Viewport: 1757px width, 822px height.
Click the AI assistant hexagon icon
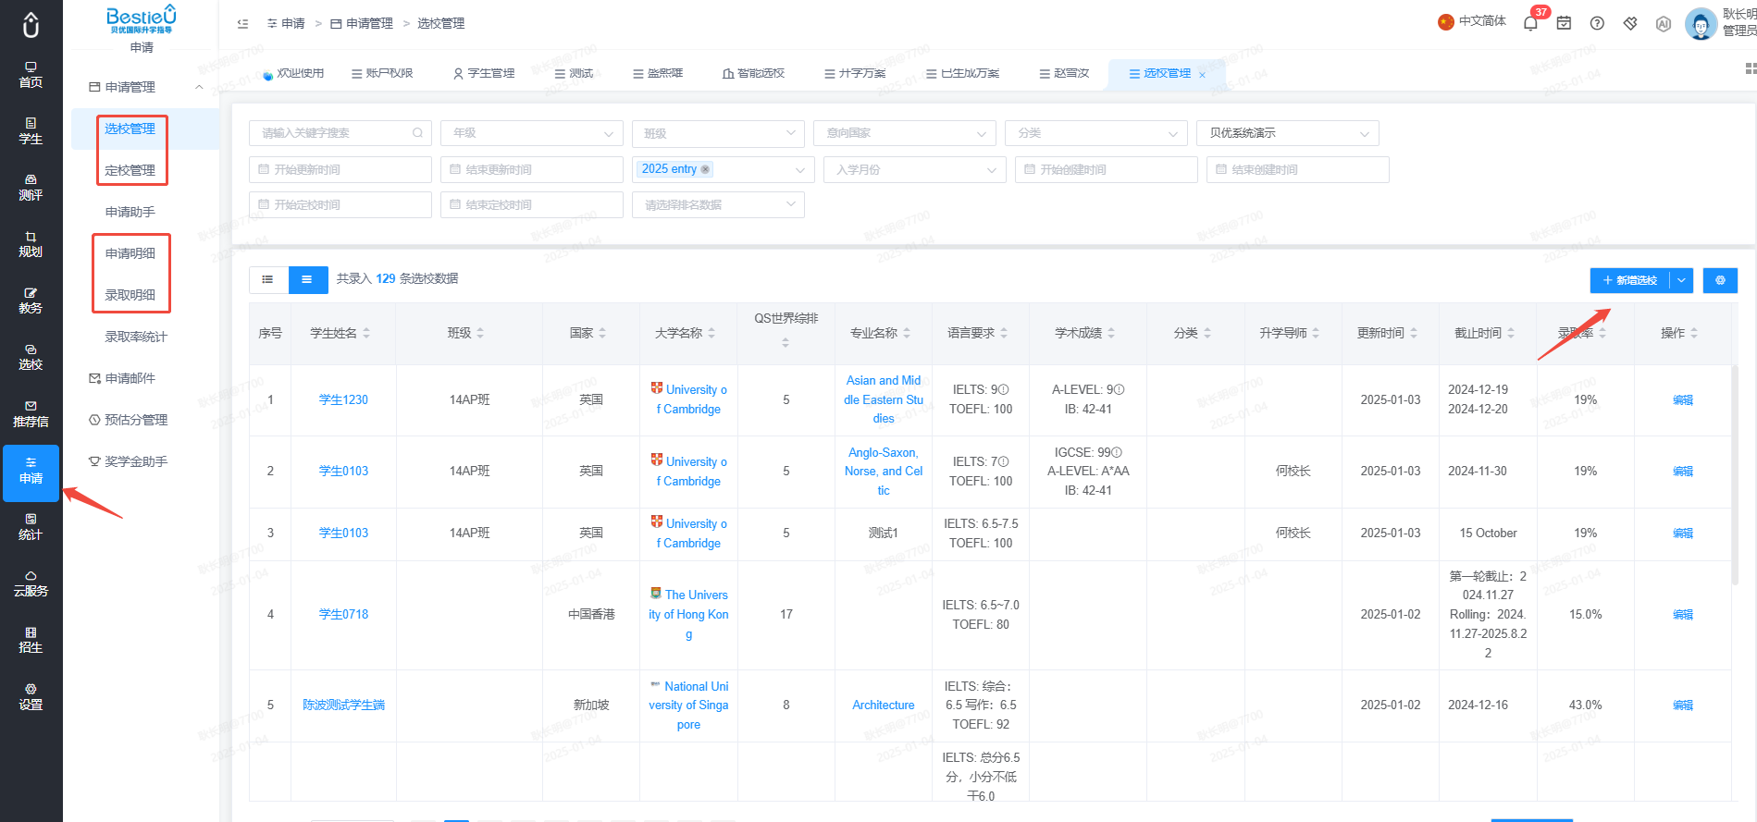pyautogui.click(x=1664, y=24)
